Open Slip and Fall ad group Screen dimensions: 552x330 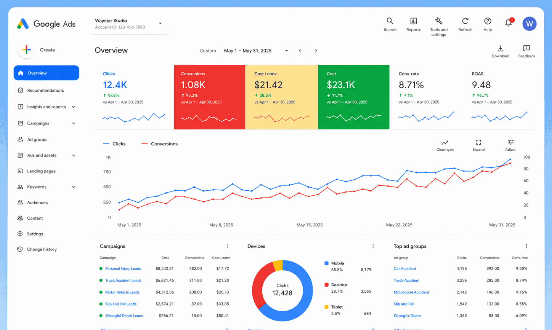[x=404, y=304]
